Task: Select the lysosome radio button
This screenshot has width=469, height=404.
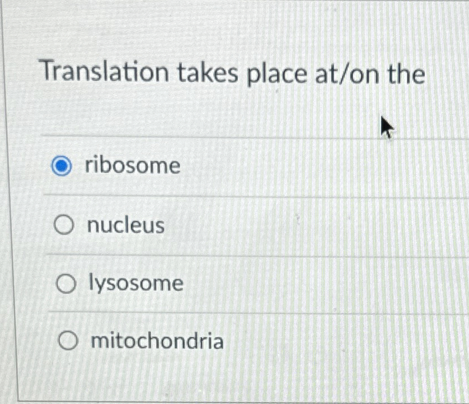Action: click(67, 283)
